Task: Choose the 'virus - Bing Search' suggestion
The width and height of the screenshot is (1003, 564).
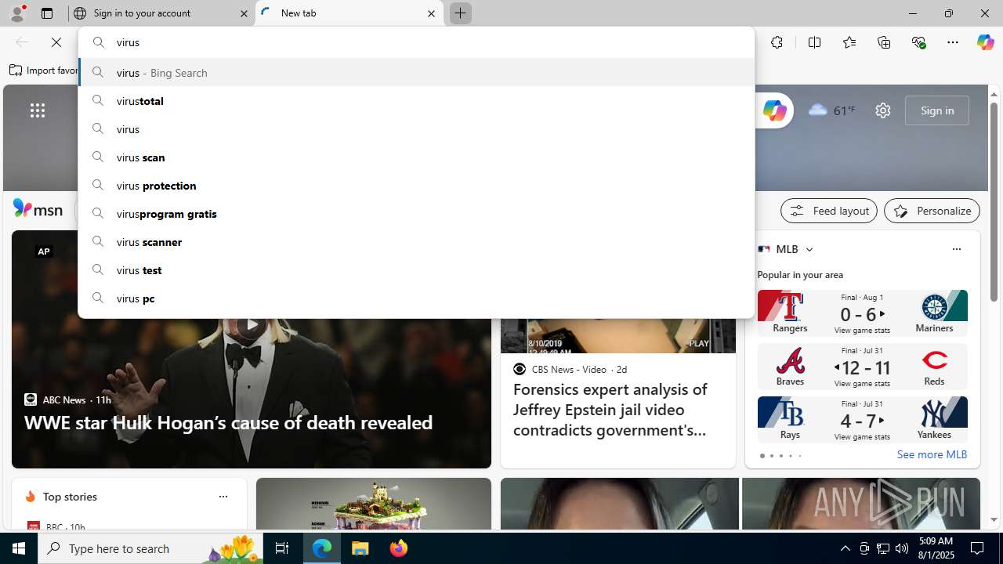Action: click(x=416, y=72)
